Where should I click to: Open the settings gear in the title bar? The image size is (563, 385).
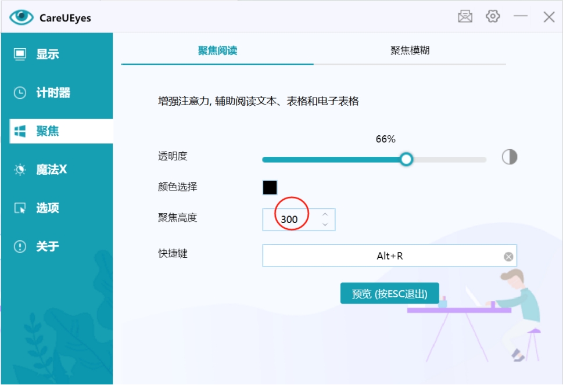pos(493,16)
